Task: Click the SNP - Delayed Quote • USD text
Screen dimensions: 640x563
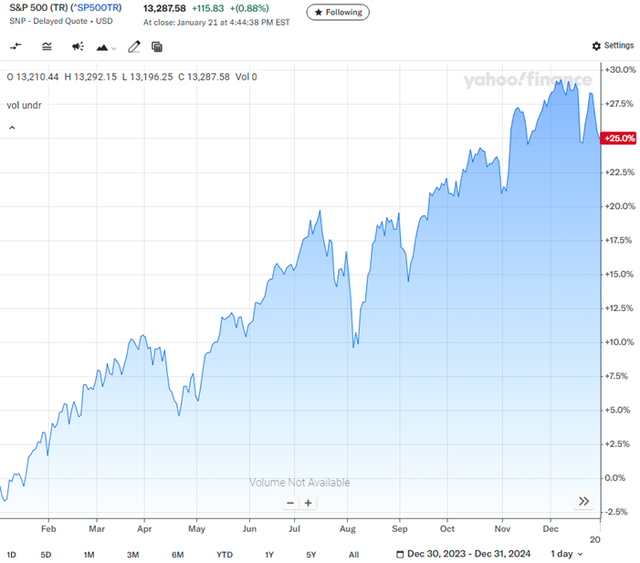Action: (61, 21)
